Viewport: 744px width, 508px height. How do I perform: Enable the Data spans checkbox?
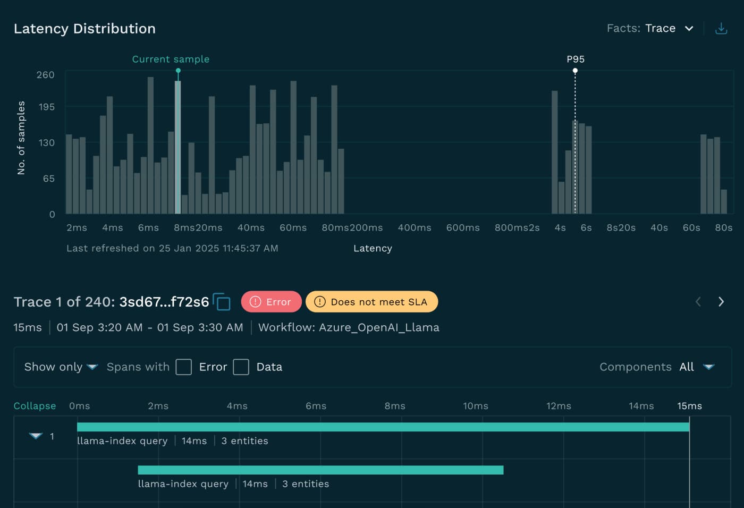click(x=241, y=367)
